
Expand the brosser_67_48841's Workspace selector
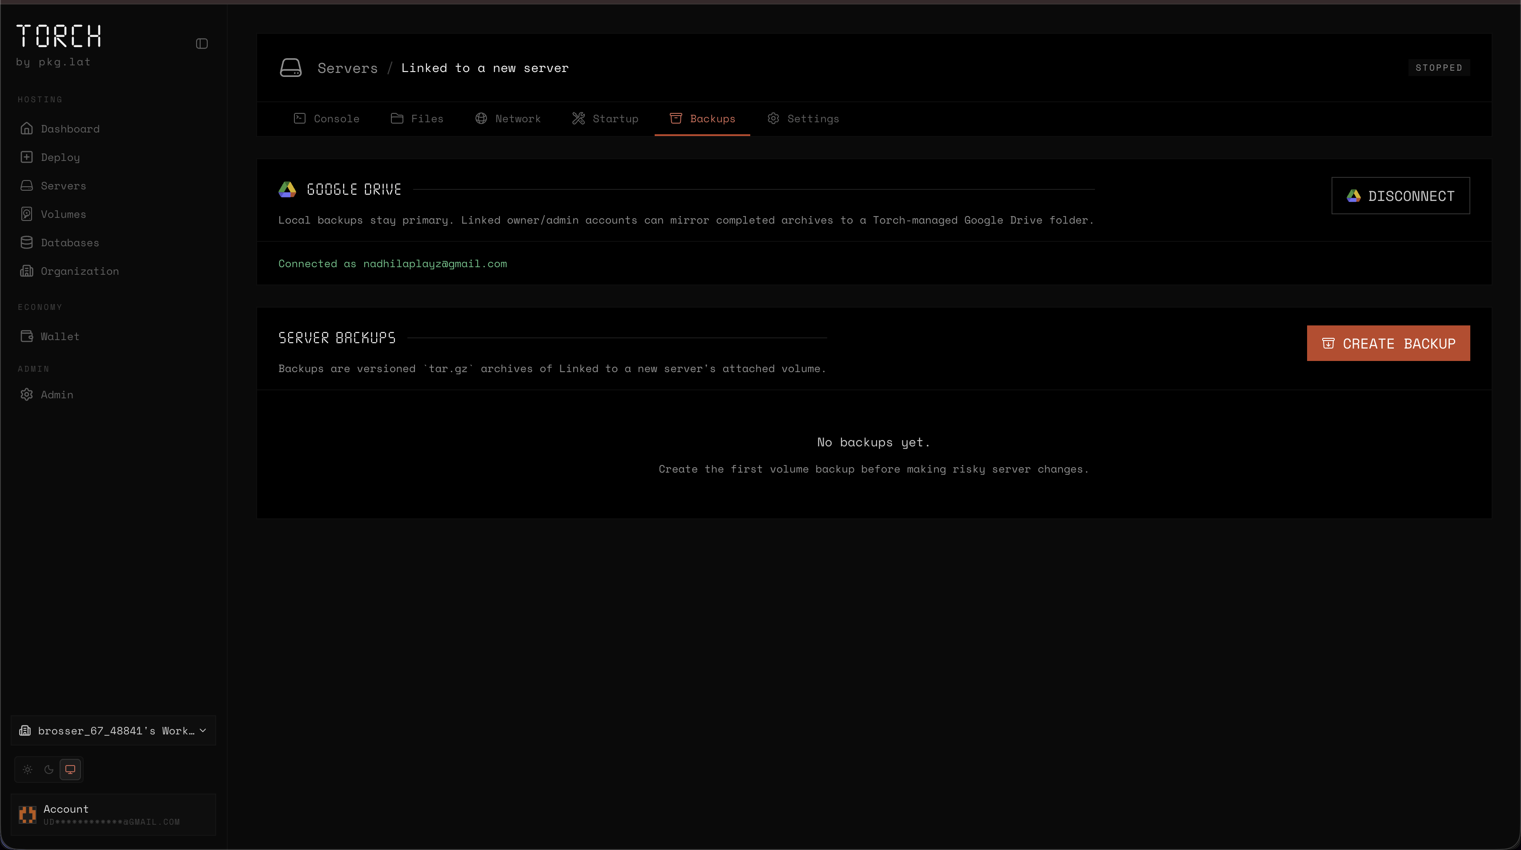coord(113,730)
